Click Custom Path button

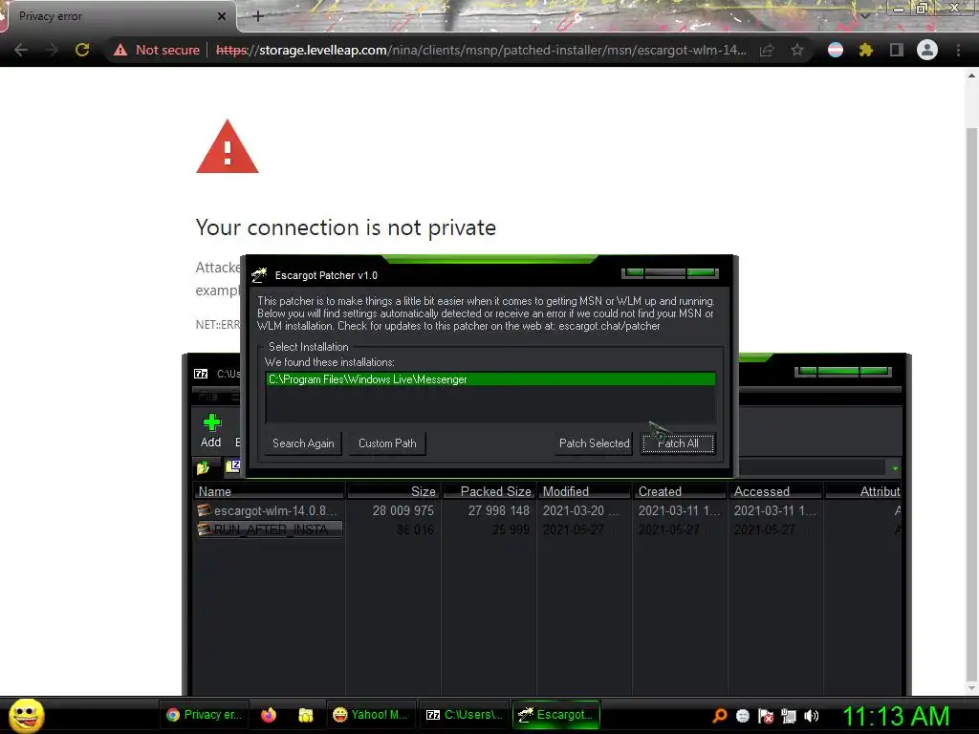point(387,443)
